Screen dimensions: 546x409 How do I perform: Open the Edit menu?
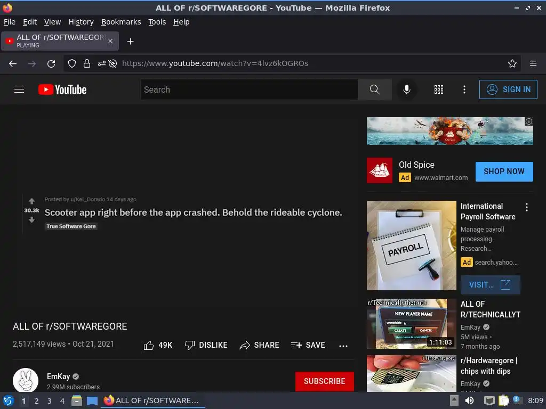(x=30, y=22)
